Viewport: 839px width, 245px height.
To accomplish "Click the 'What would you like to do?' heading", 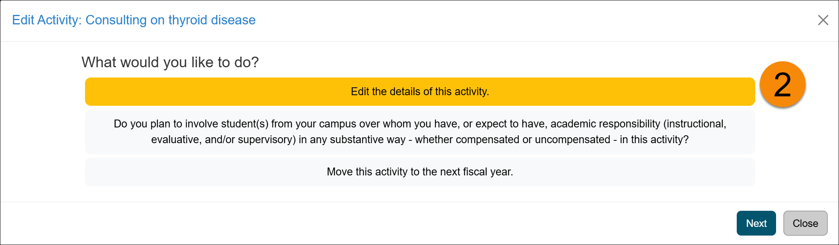I will (170, 62).
